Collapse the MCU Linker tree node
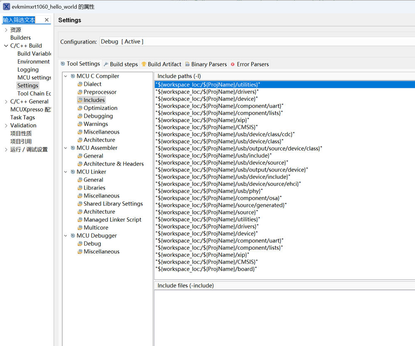Image resolution: width=415 pixels, height=346 pixels. pos(66,172)
